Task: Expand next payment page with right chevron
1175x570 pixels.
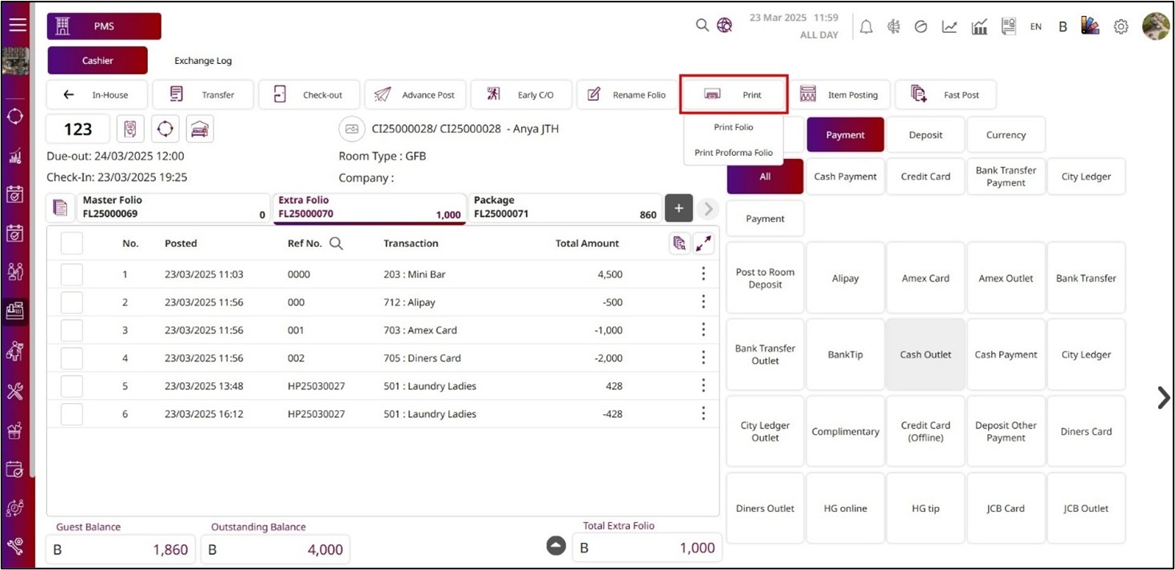Action: click(x=1163, y=397)
